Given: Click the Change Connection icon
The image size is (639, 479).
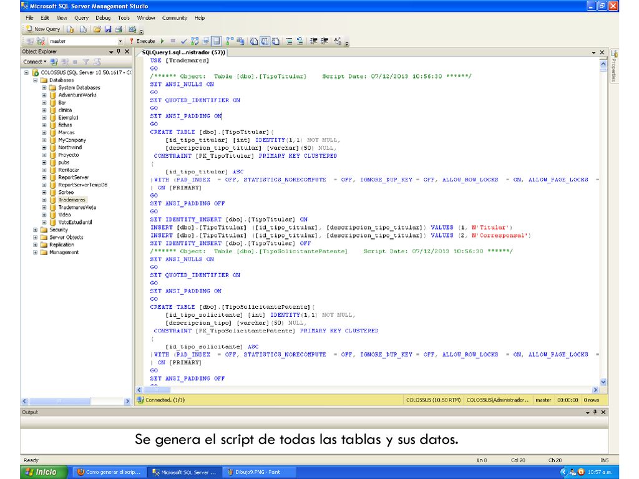Looking at the screenshot, I should coord(41,41).
